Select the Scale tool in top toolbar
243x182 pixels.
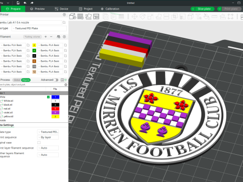(x=150, y=17)
